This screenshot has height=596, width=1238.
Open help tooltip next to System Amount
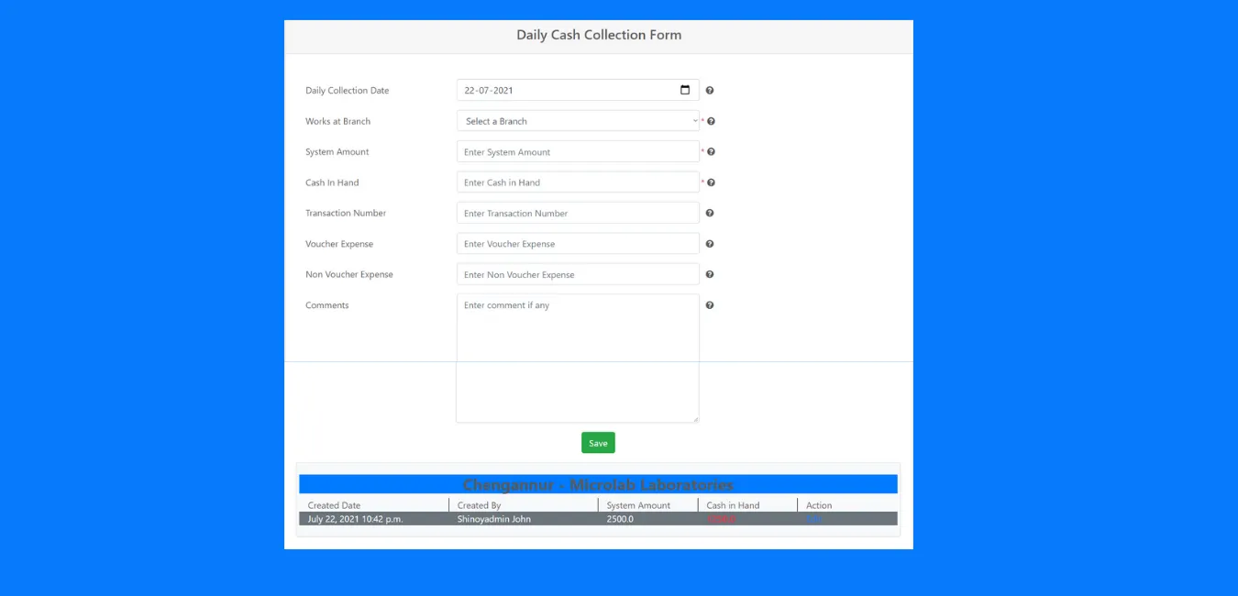tap(710, 150)
